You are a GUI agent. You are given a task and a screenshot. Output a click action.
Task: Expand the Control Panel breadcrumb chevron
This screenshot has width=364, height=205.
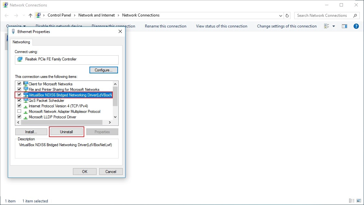pyautogui.click(x=75, y=15)
